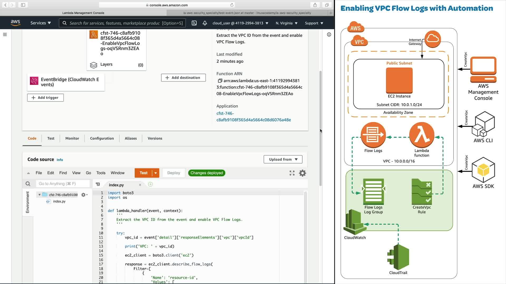Open the Test button dropdown arrow

coord(156,173)
